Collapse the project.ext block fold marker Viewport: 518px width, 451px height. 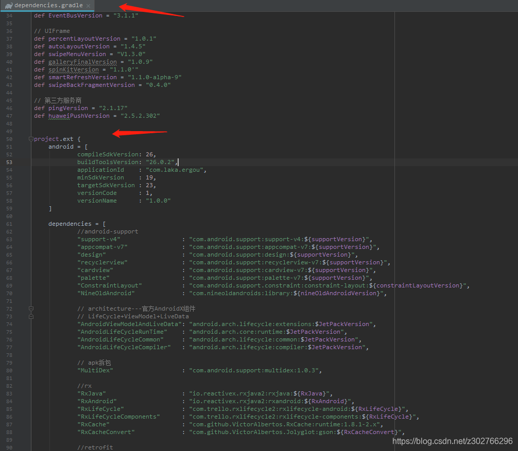coord(31,139)
